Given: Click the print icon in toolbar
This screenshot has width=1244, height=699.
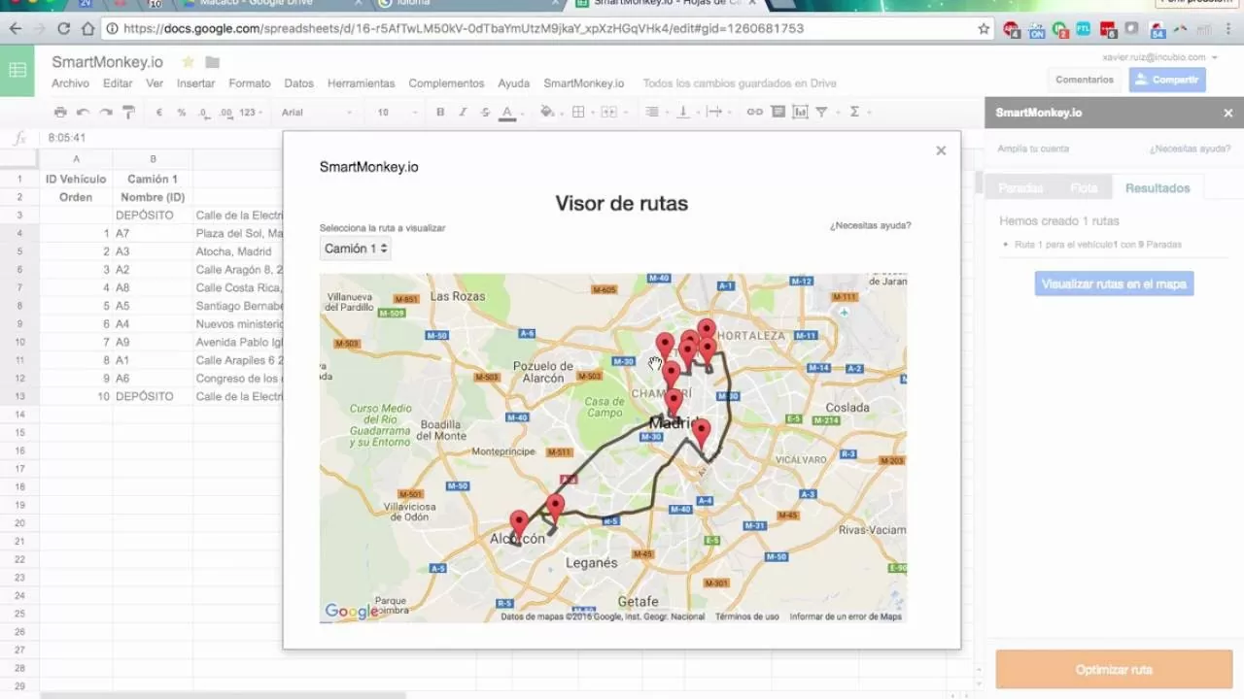Looking at the screenshot, I should coord(60,113).
